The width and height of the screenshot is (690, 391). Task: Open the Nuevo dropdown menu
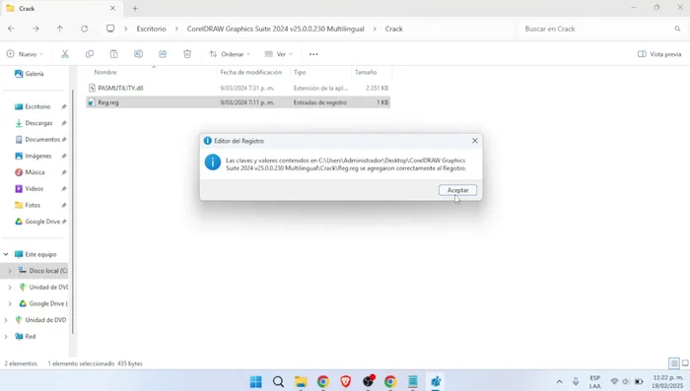(x=25, y=54)
